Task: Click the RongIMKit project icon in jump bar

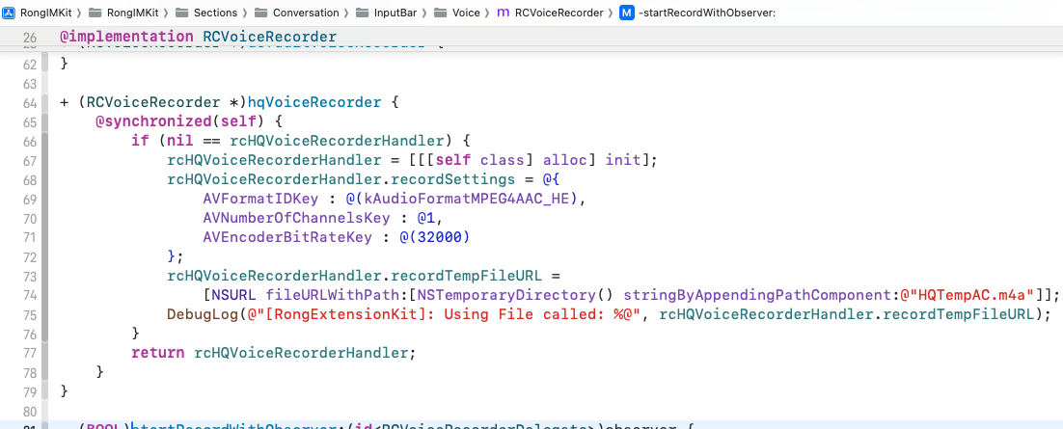Action: pos(10,13)
